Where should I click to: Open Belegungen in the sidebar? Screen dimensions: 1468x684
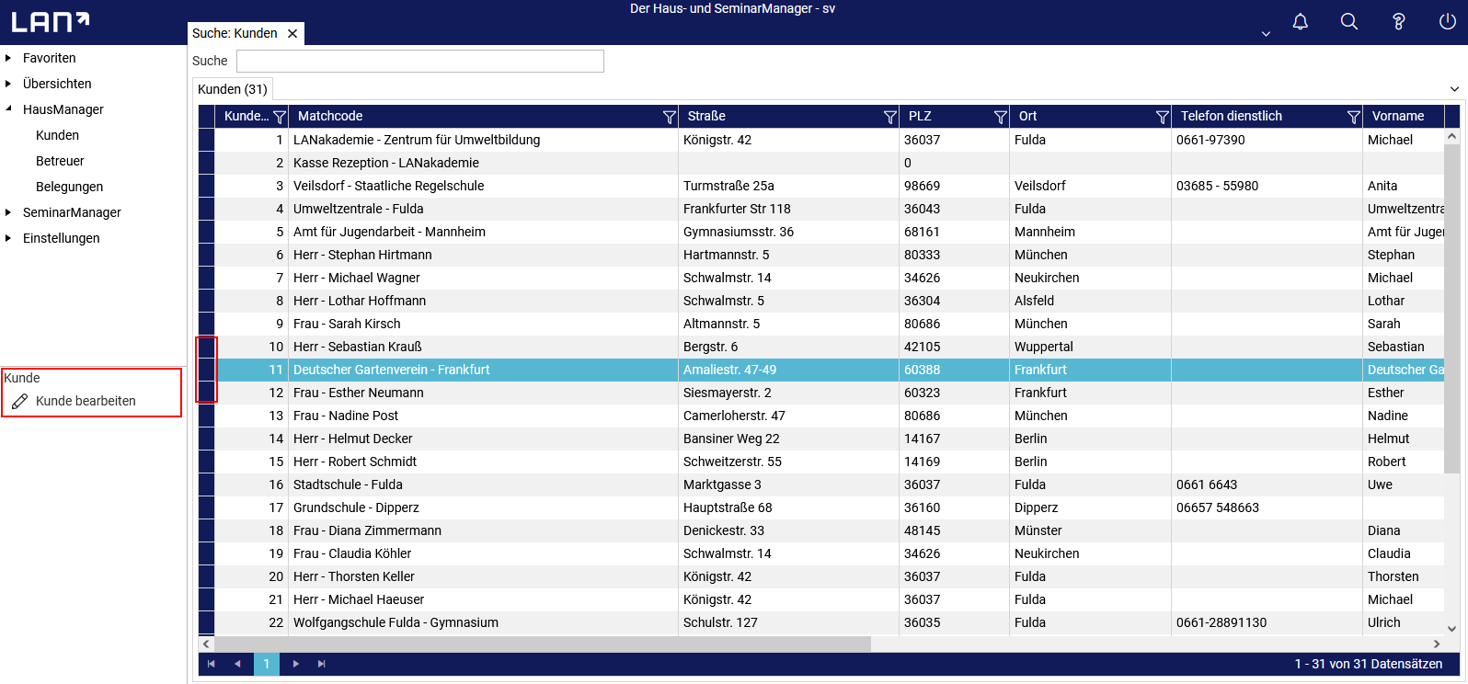point(69,187)
